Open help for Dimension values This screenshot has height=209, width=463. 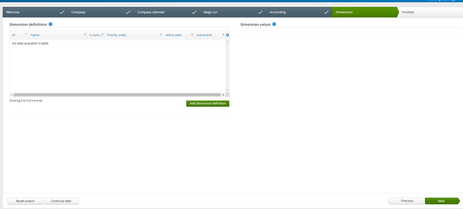tap(274, 24)
